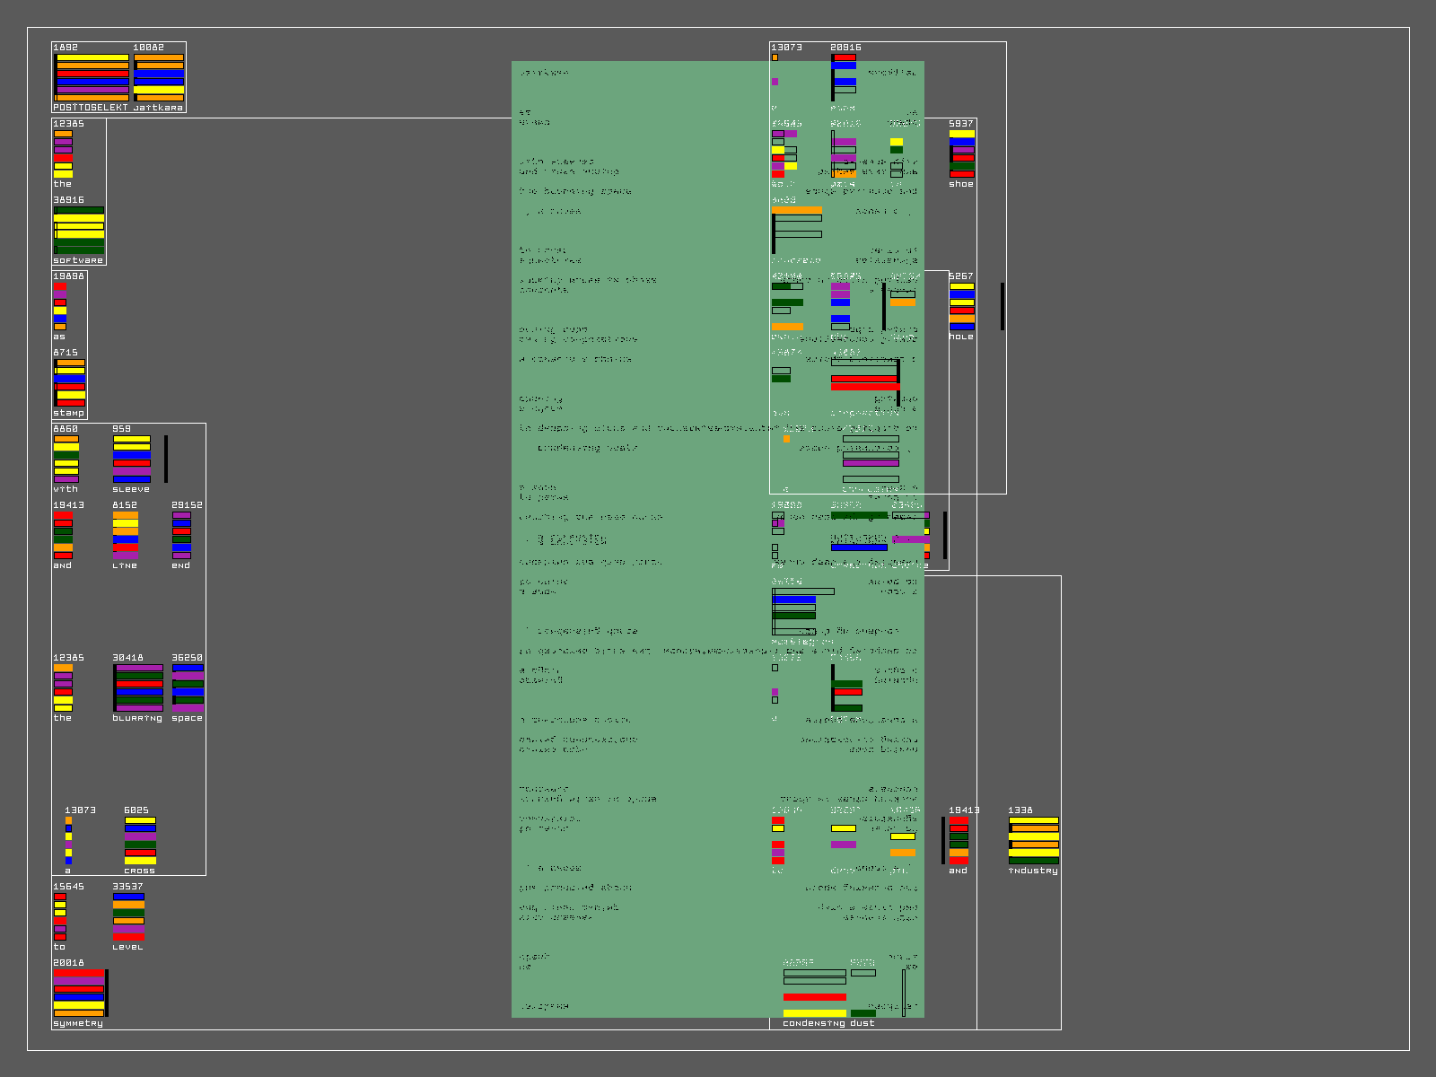The height and width of the screenshot is (1077, 1436).
Task: Click the top red bar in symmetry stack
Action: coord(79,973)
